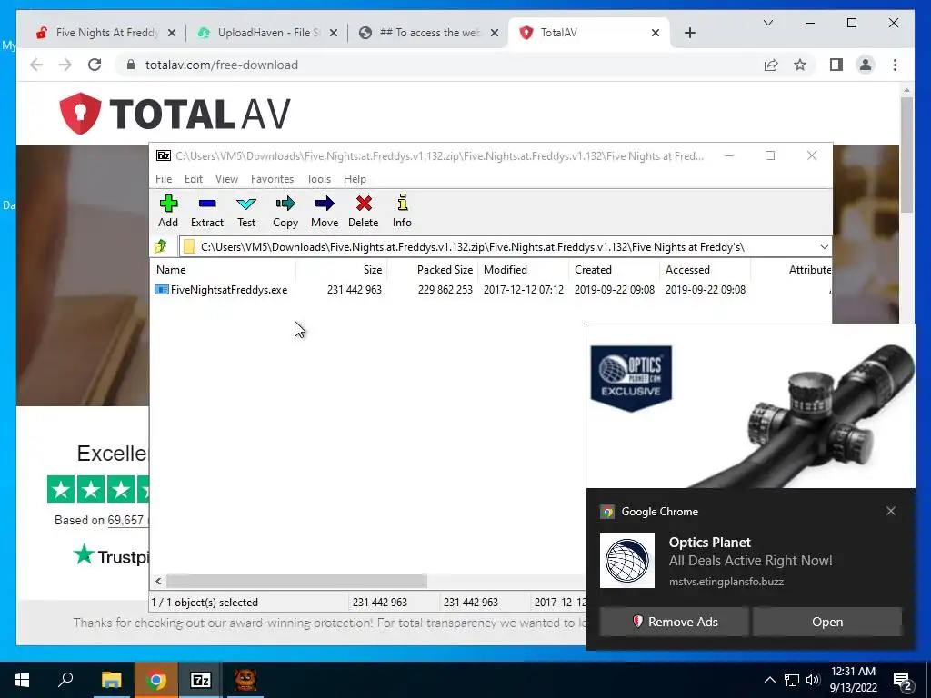Image resolution: width=931 pixels, height=698 pixels.
Task: Go back in Chrome browser
Action: tap(36, 65)
